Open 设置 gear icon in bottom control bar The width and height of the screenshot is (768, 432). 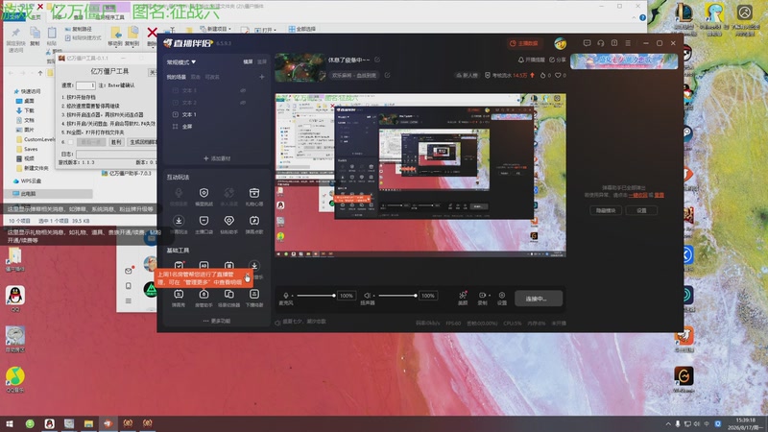pyautogui.click(x=501, y=296)
